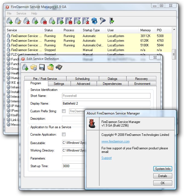Click the Parameters input field
Viewport: 184px width, 196px height.
[x=73, y=158]
